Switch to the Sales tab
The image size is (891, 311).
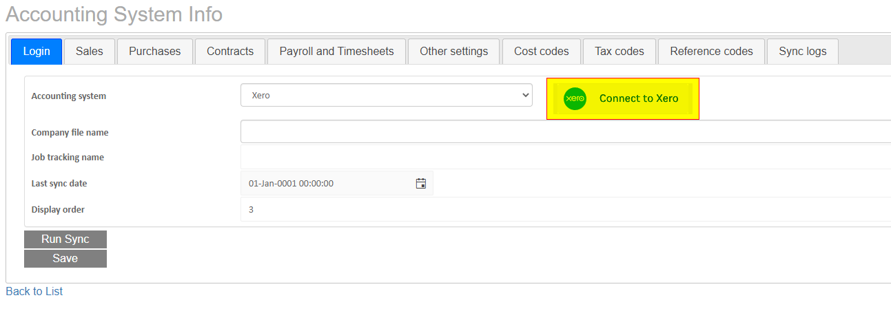pos(90,52)
